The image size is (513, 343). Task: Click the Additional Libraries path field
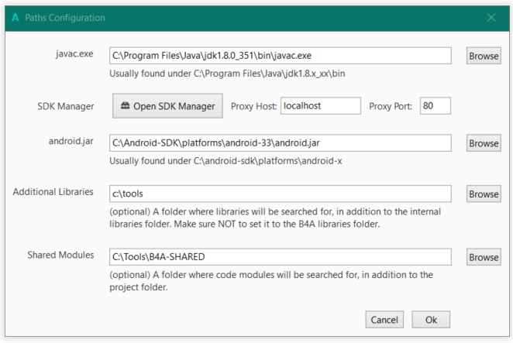[280, 194]
